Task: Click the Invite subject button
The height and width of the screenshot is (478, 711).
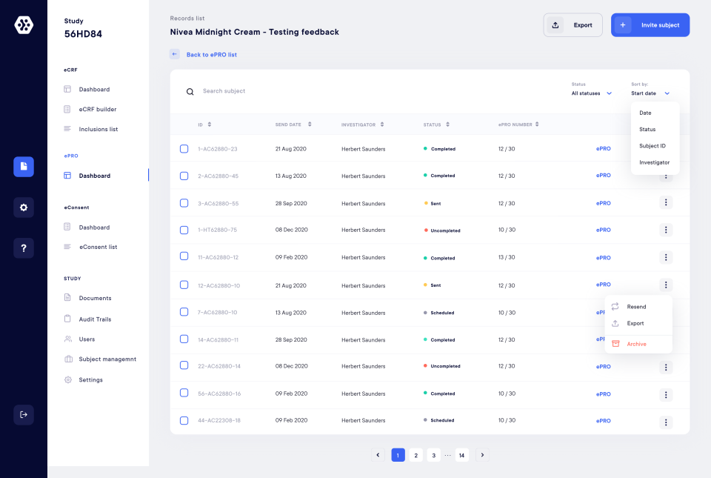Action: click(650, 24)
